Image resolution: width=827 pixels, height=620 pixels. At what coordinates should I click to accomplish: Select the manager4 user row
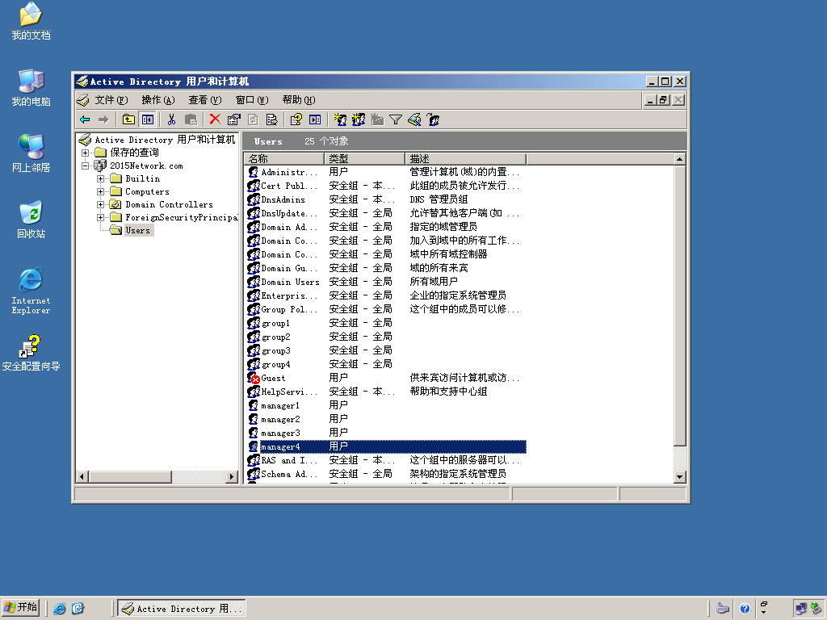pyautogui.click(x=385, y=446)
